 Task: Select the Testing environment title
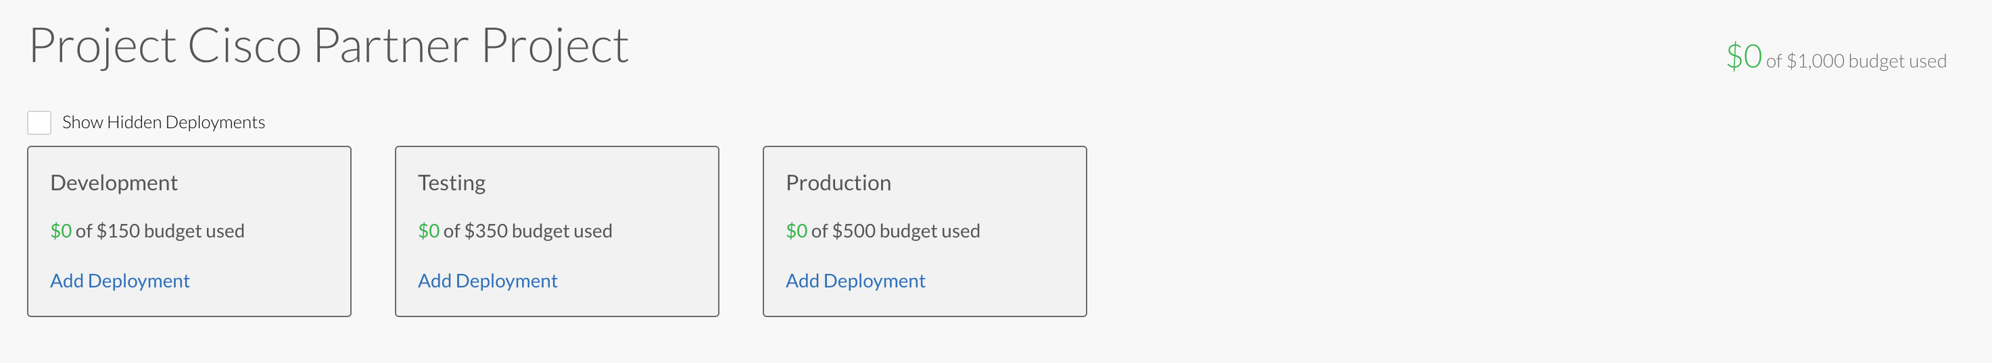point(452,183)
